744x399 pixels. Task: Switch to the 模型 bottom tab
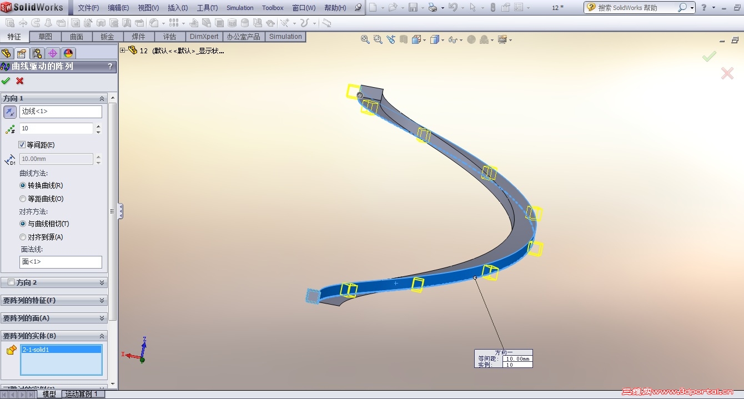(x=49, y=394)
